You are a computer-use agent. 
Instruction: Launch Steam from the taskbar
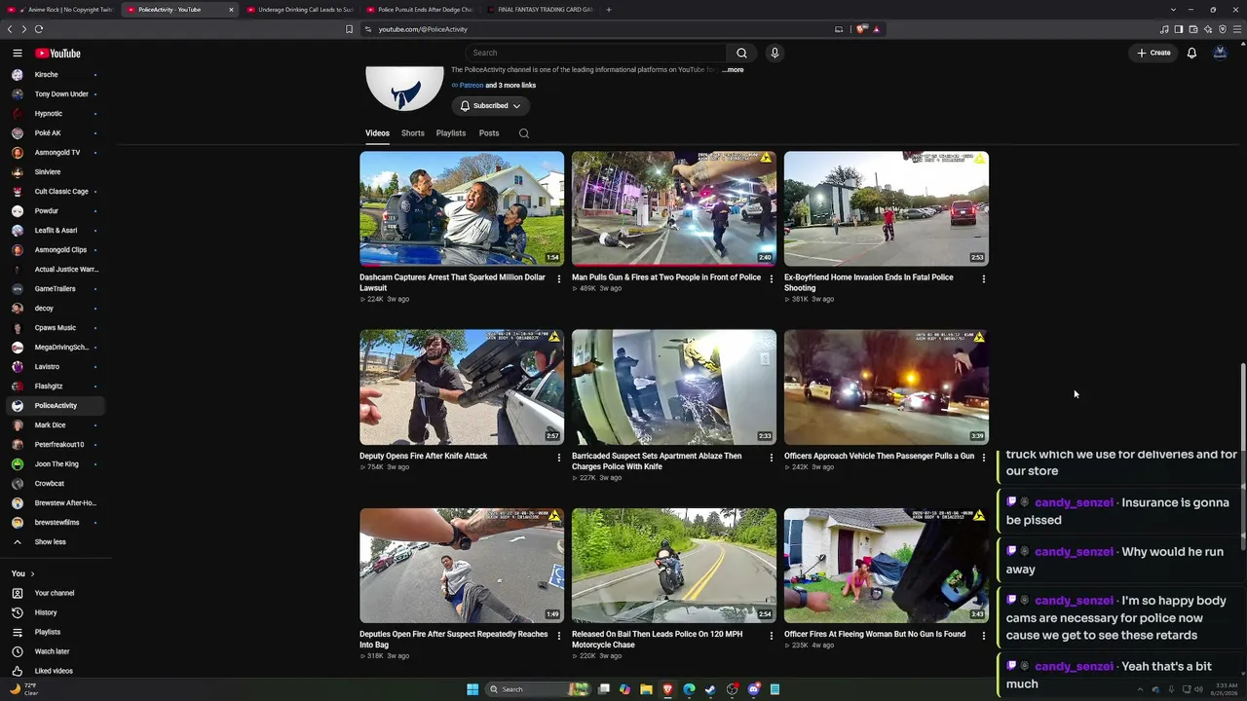coord(710,689)
